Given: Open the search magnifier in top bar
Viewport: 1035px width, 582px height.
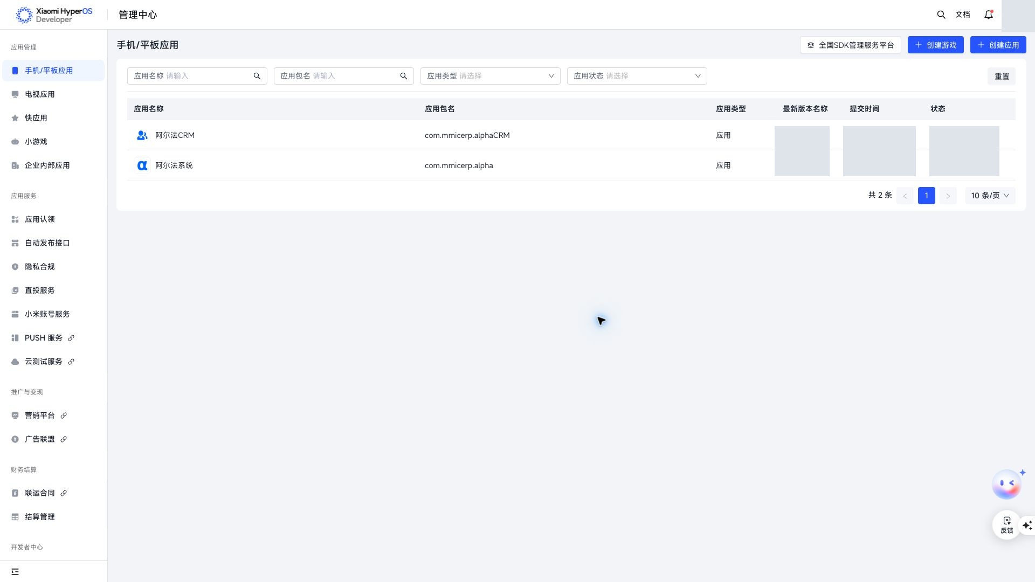Looking at the screenshot, I should [941, 15].
